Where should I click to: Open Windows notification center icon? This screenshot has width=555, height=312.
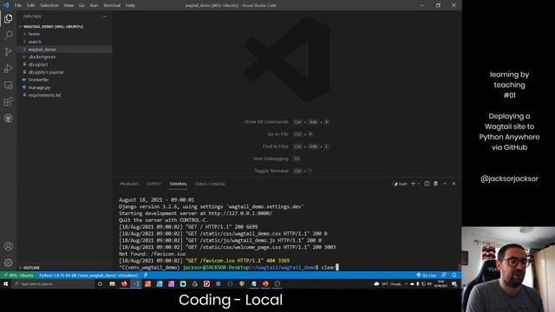tap(454, 283)
